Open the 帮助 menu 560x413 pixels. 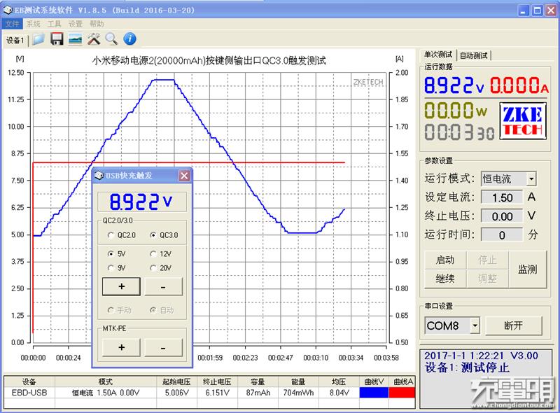tap(97, 24)
